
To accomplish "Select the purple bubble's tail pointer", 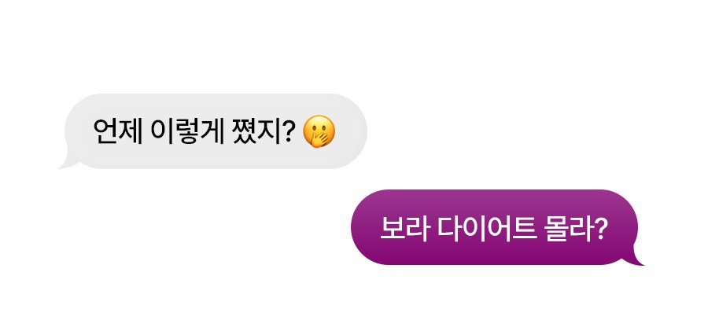I will 634,257.
